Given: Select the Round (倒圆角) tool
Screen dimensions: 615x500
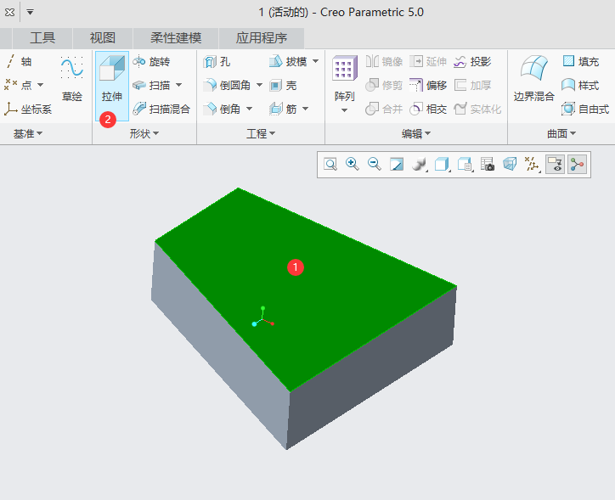Looking at the screenshot, I should coord(227,85).
